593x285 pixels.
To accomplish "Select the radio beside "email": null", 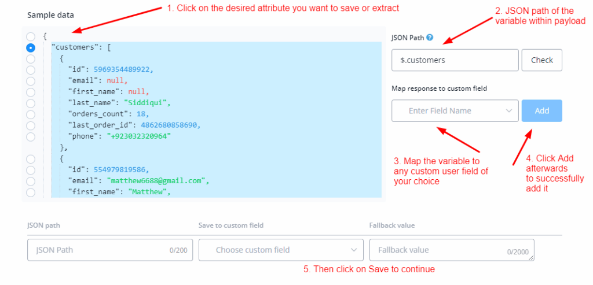I will pyautogui.click(x=31, y=81).
